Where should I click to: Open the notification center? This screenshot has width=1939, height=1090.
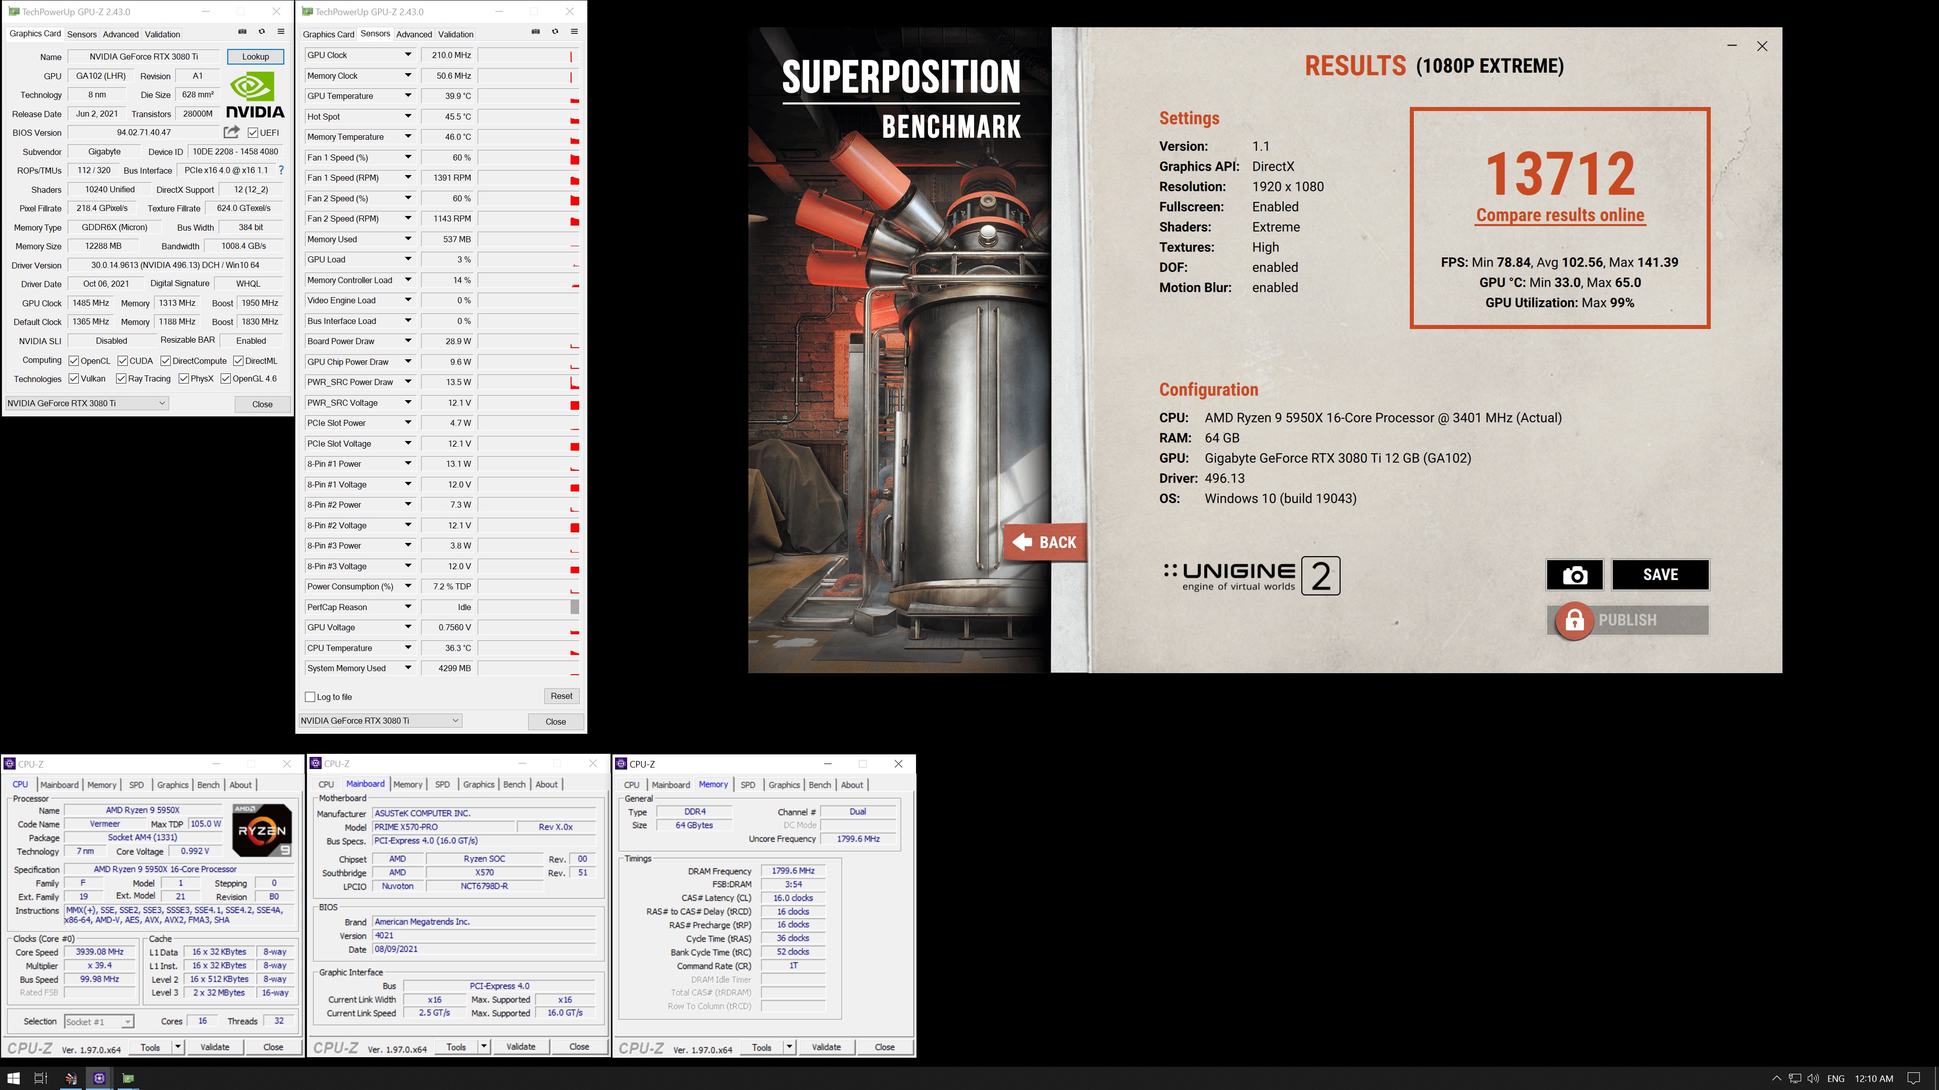point(1914,1079)
